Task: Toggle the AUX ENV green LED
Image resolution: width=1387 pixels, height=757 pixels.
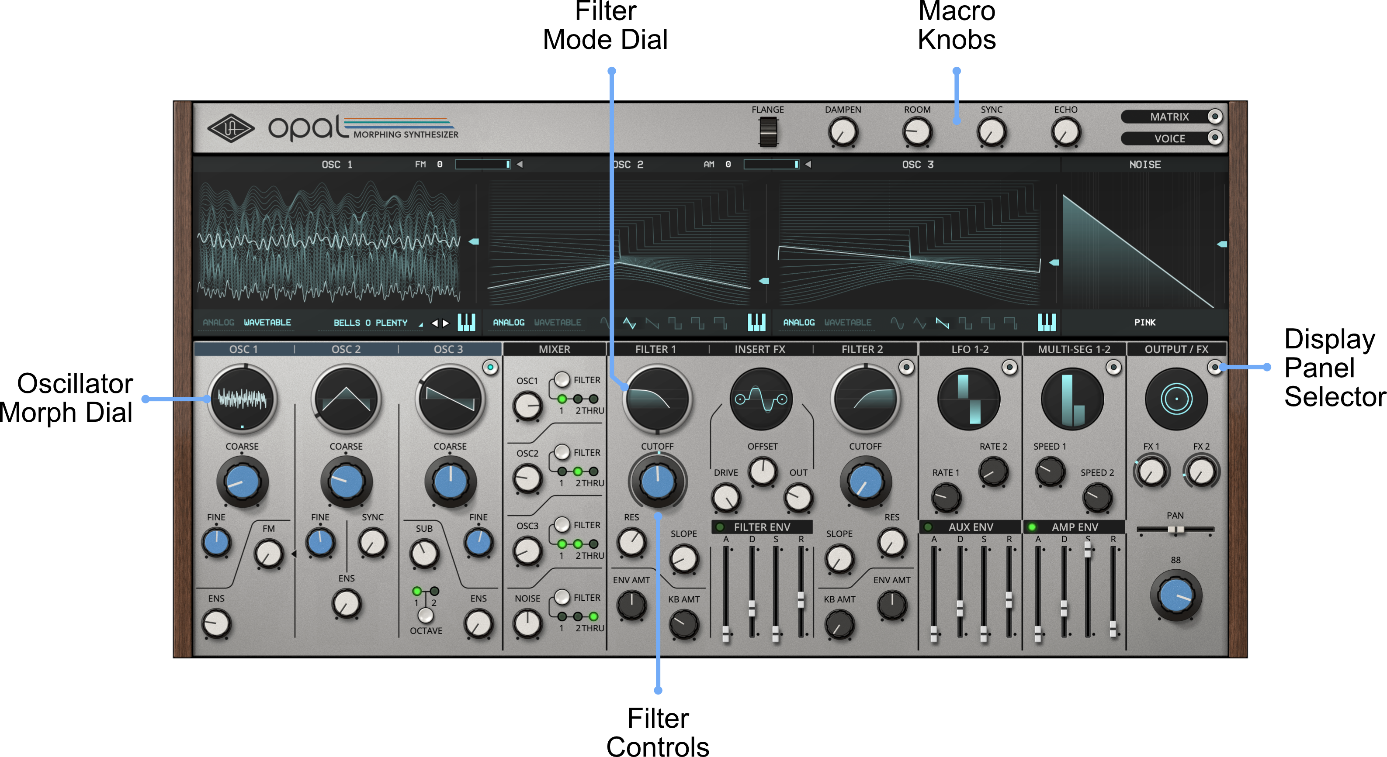Action: point(928,527)
